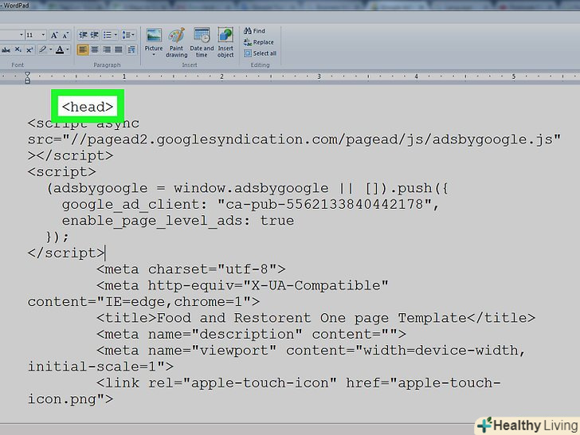Image resolution: width=580 pixels, height=435 pixels.
Task: Click Find in the Editing group
Action: (254, 31)
